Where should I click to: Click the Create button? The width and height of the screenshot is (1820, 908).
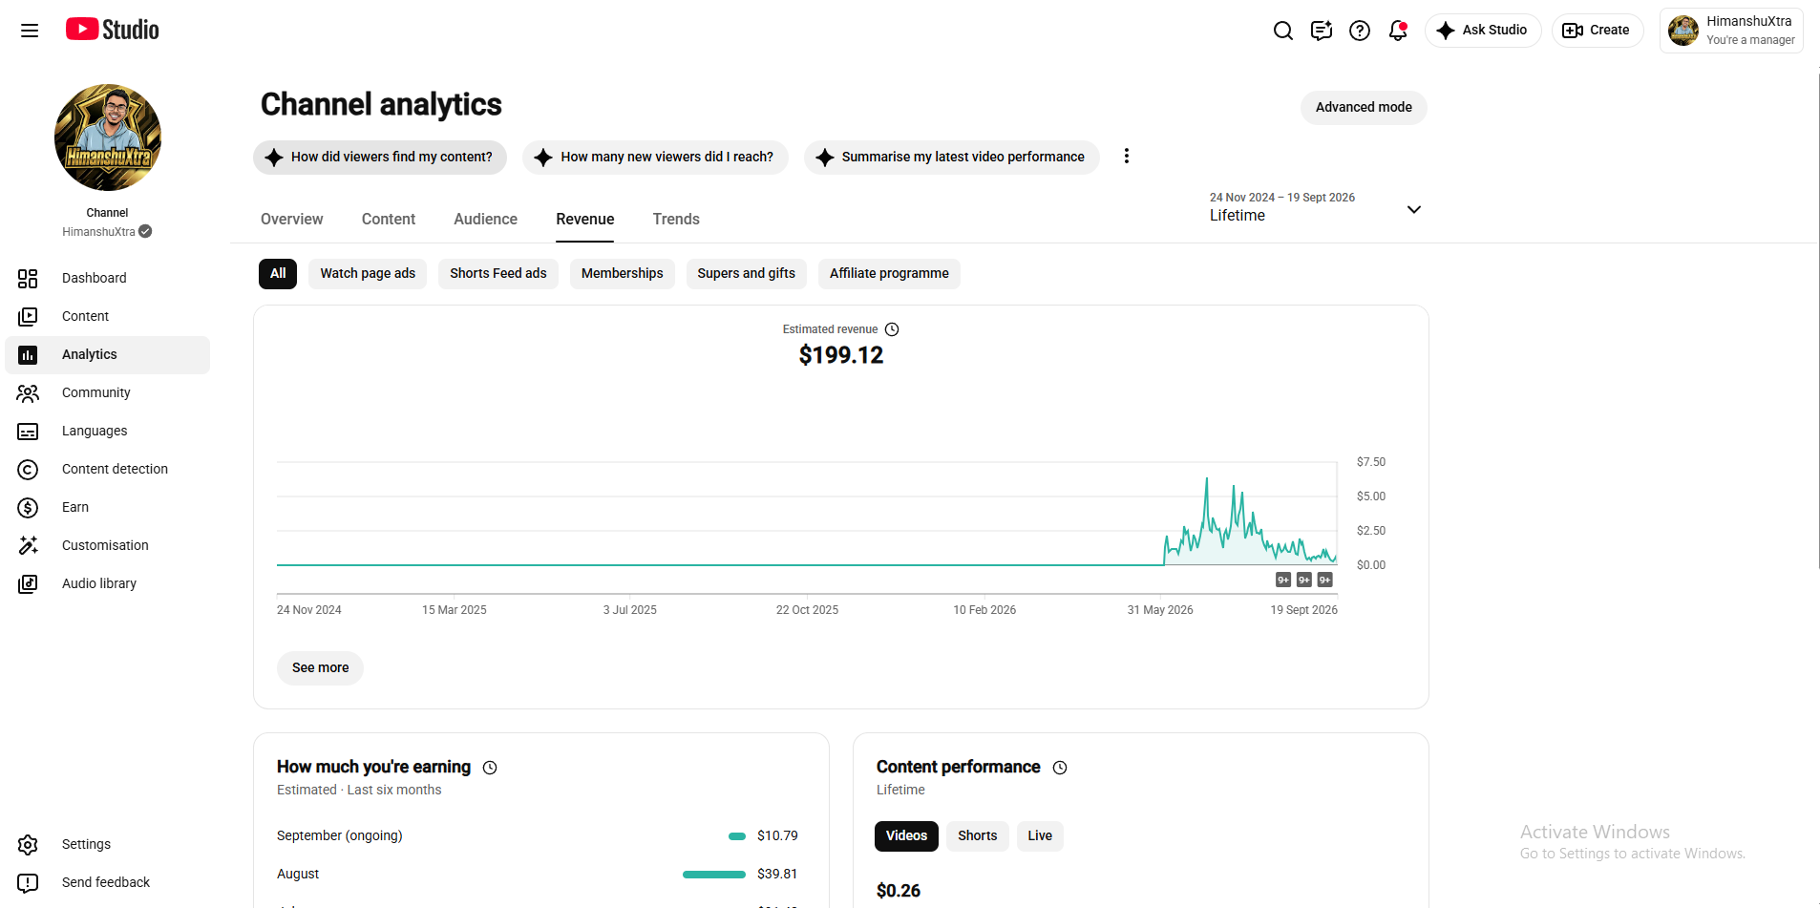coord(1597,31)
